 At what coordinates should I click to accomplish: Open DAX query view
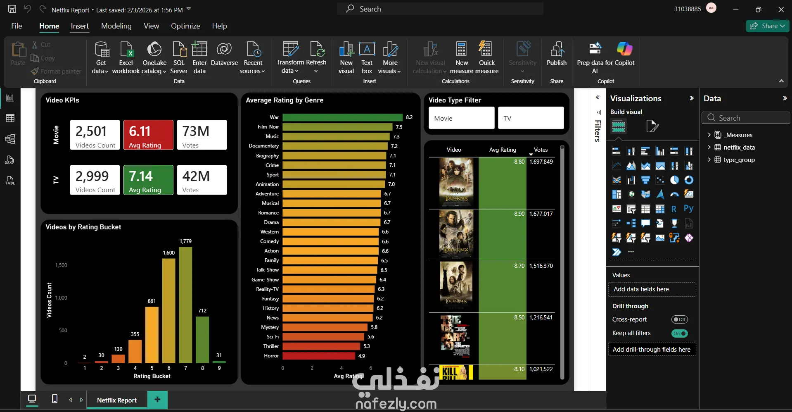coord(10,160)
